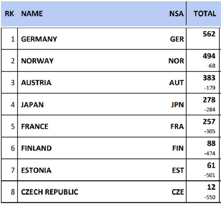Click the CZECH REPUBLIC team name
This screenshot has width=221, height=205.
click(x=50, y=192)
